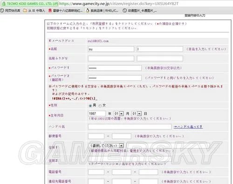This screenshot has height=184, width=233.
Task: Click the first 郵便番号 box
Action: 96,136
